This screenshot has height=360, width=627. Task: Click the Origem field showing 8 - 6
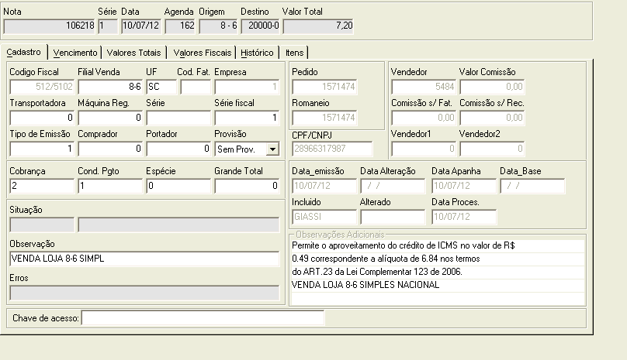[218, 26]
